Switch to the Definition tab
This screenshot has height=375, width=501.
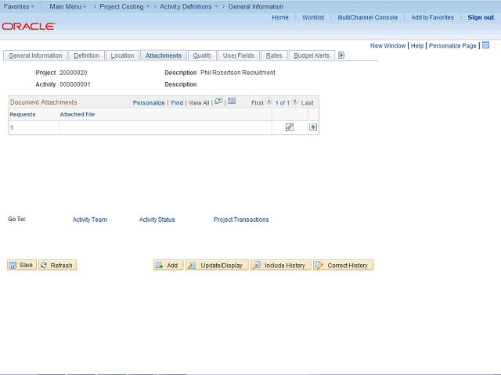[86, 55]
